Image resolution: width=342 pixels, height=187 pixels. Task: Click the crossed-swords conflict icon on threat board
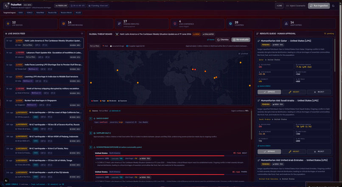click(x=117, y=34)
